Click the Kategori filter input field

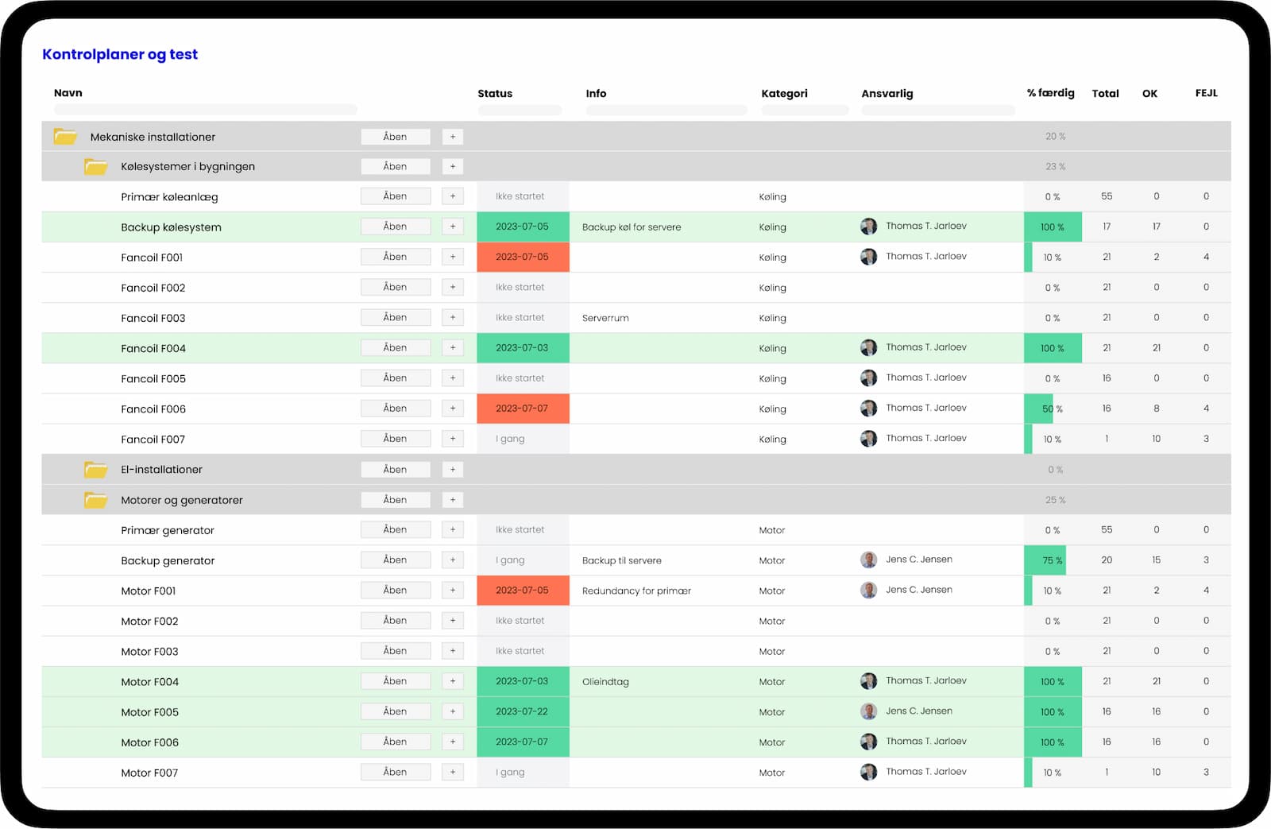tap(805, 110)
